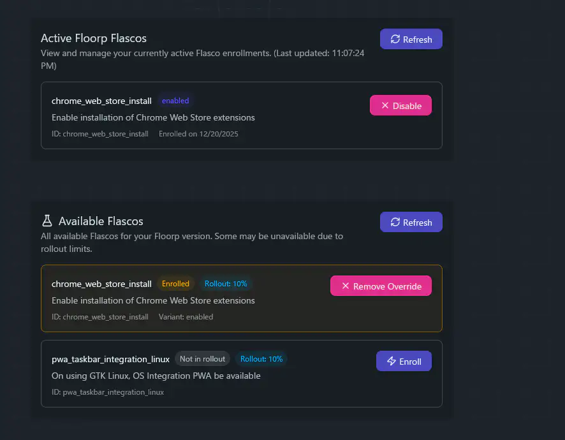Screen dimensions: 565x440
Task: Click chrome_web_store_install title in Available Flascos list
Action: pos(101,284)
